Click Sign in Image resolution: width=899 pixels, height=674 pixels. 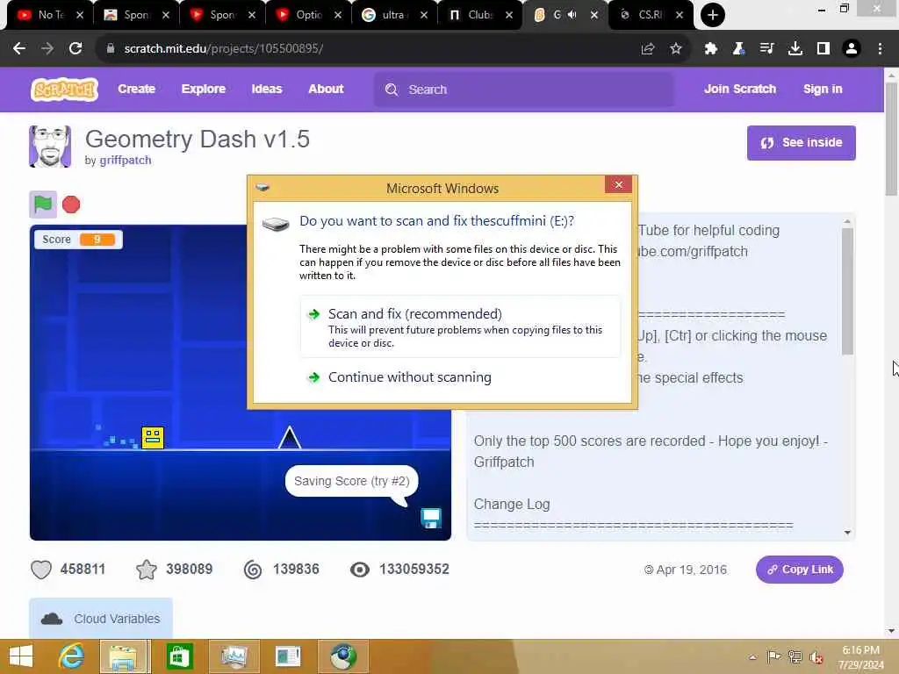[x=822, y=89]
